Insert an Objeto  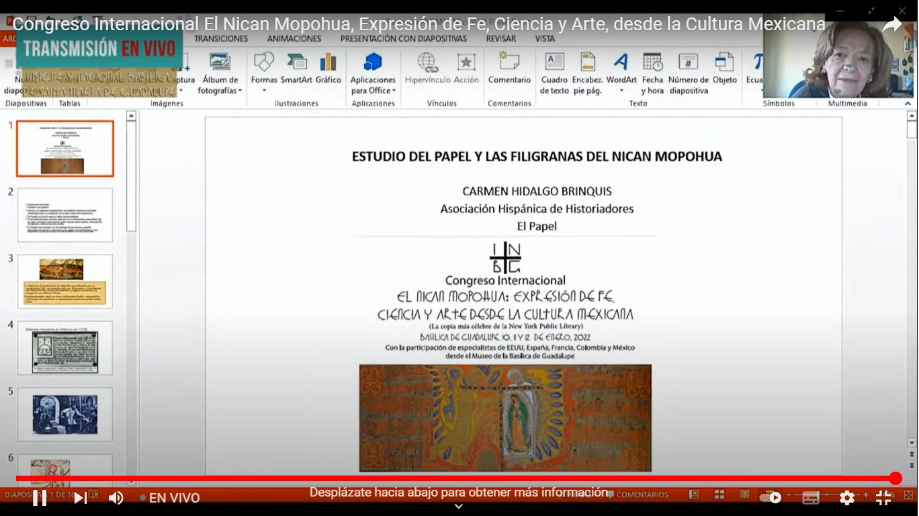click(725, 67)
